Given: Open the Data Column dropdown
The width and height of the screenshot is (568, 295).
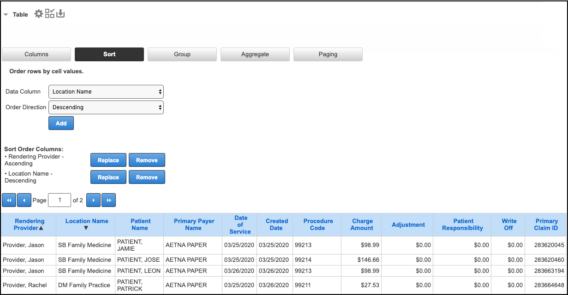Looking at the screenshot, I should (106, 92).
